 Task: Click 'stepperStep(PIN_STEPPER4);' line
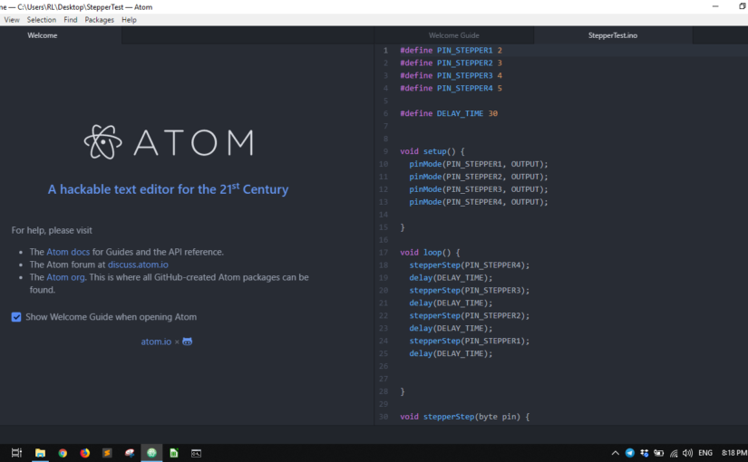470,265
